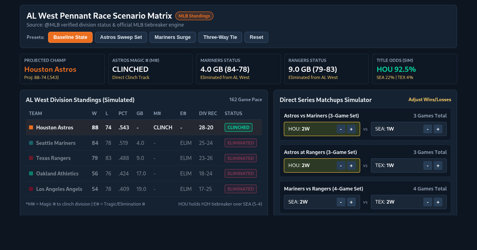Increase HOU wins in Astros vs Mariners set
This screenshot has height=250, width=477.
coord(351,129)
